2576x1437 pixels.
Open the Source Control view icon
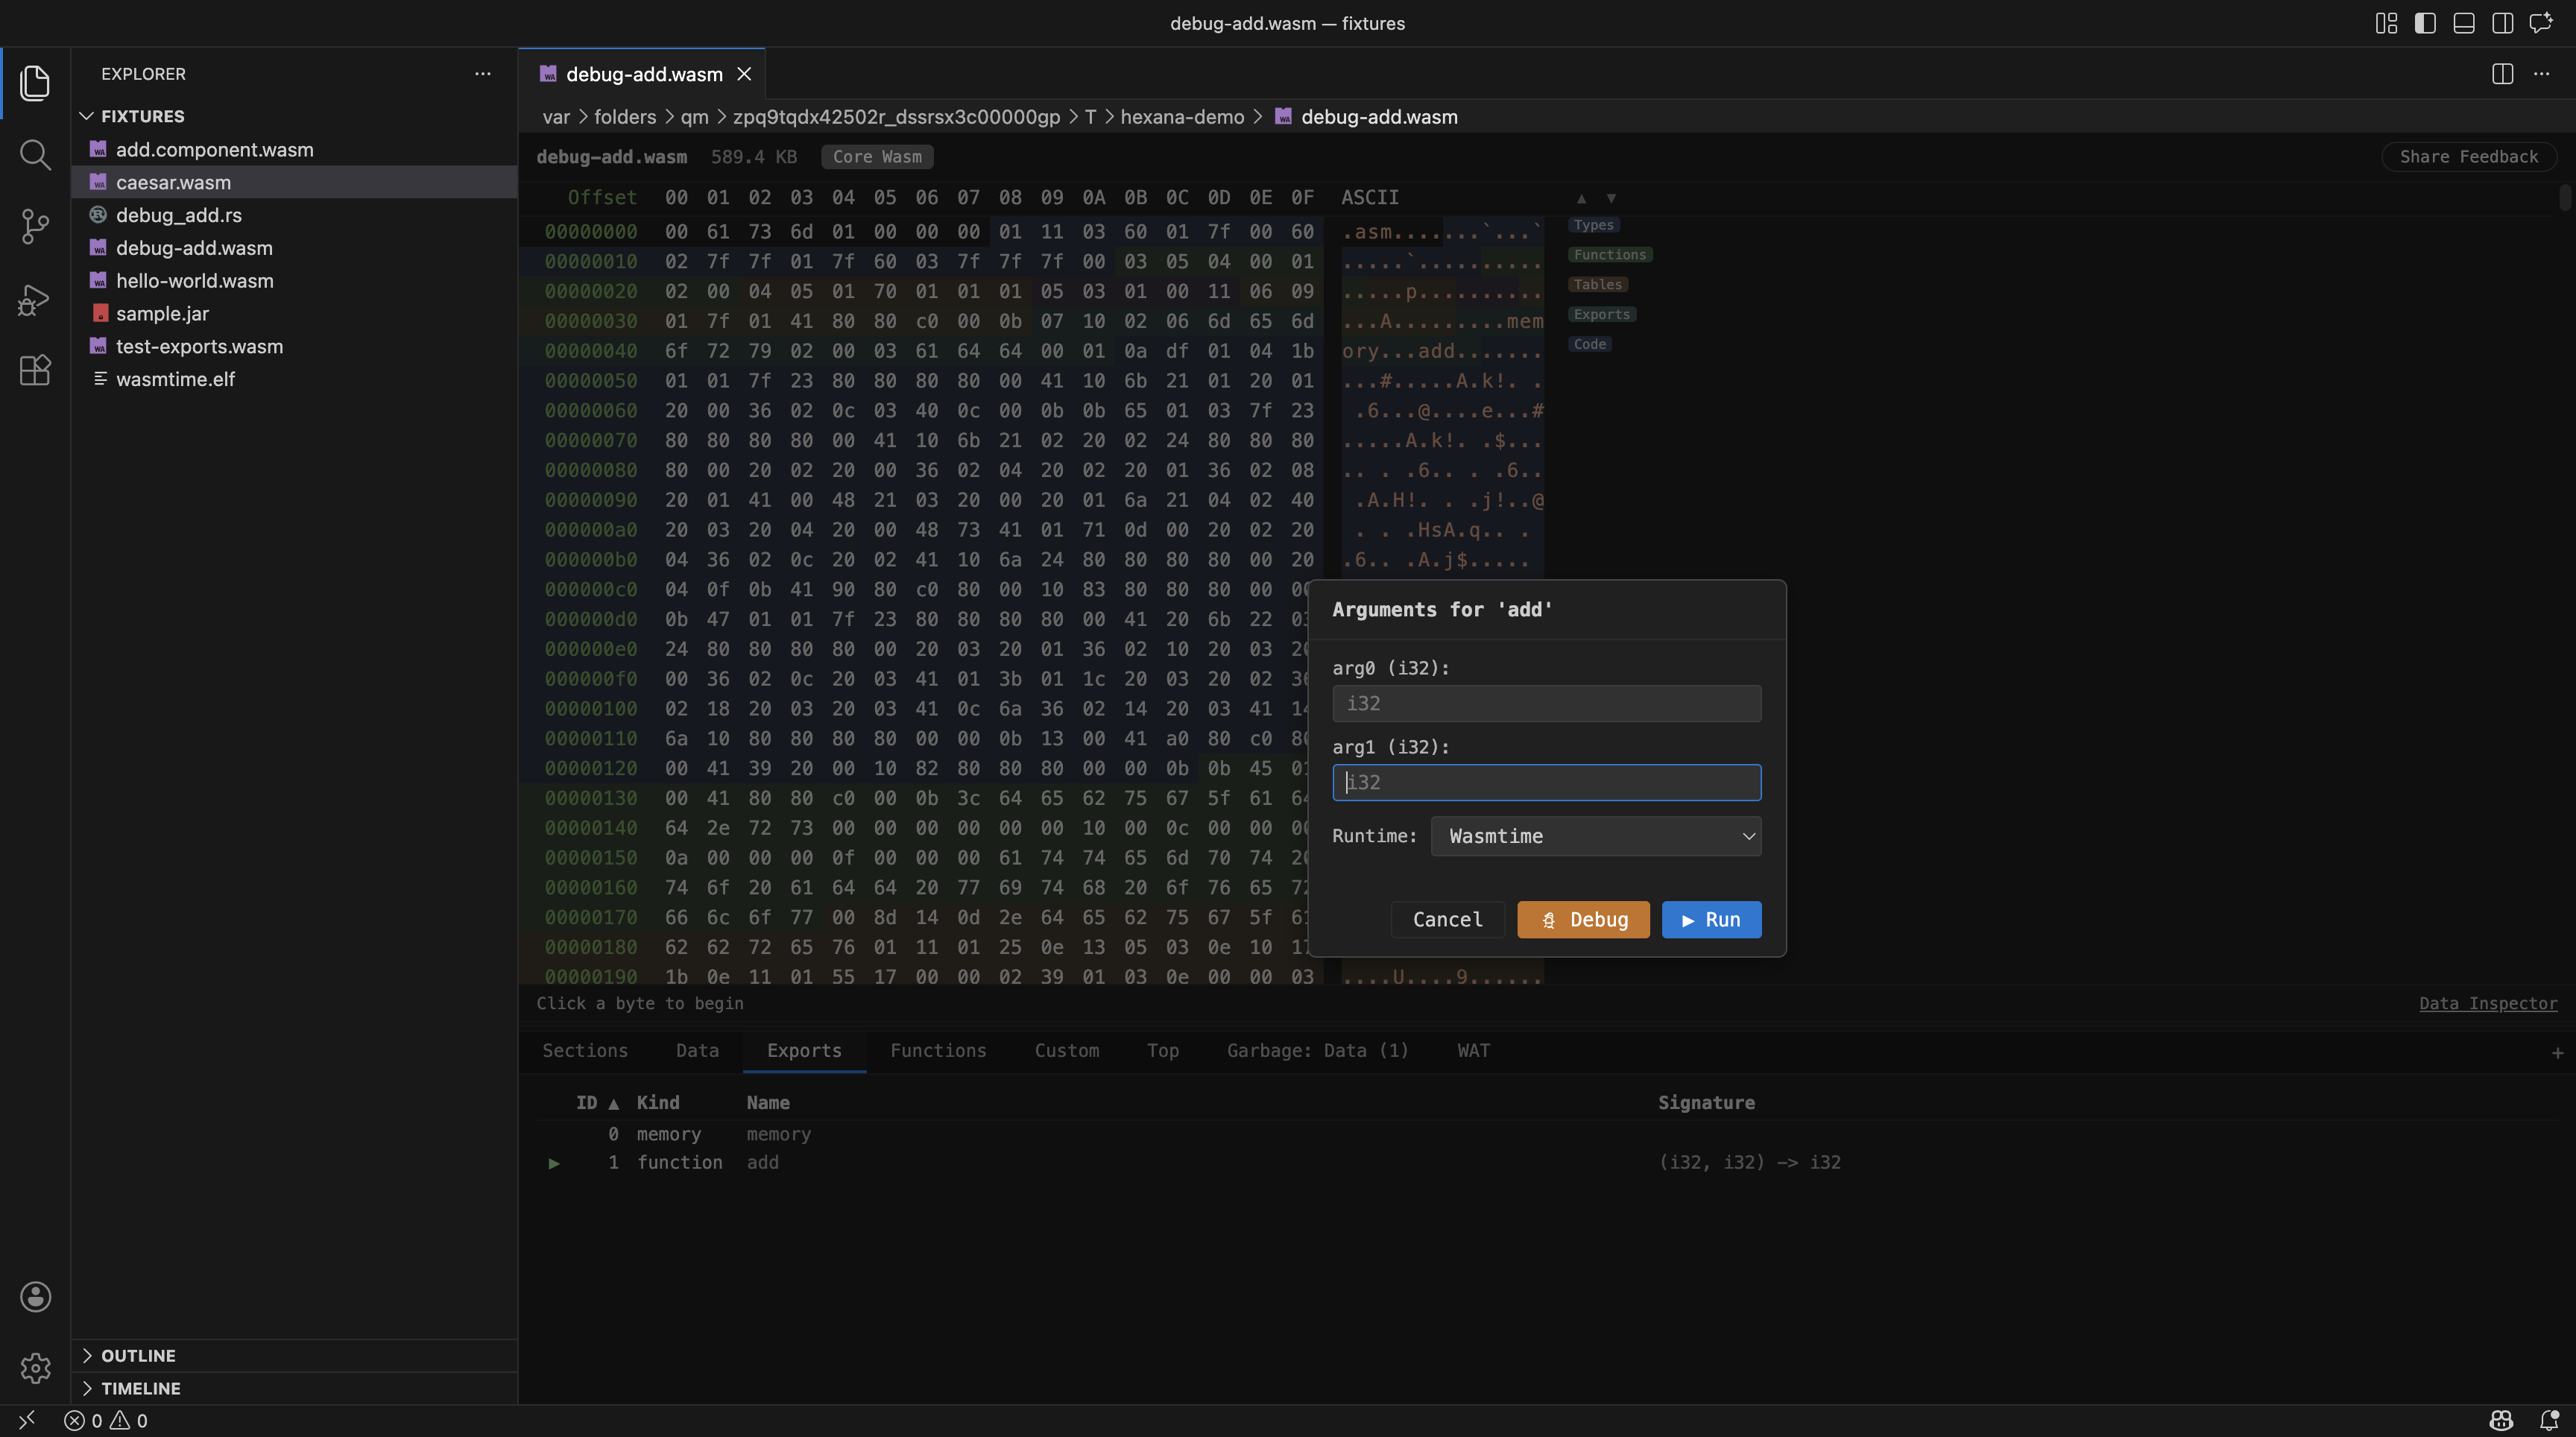click(x=35, y=227)
